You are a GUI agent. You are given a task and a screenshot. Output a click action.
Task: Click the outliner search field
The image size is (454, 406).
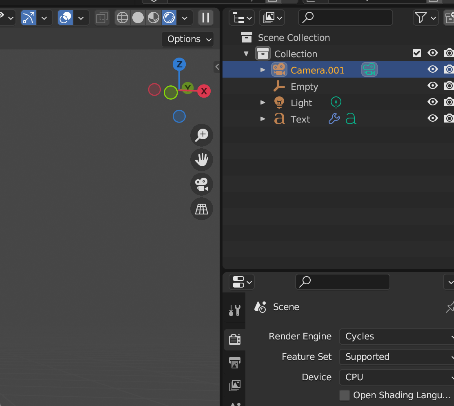[345, 18]
